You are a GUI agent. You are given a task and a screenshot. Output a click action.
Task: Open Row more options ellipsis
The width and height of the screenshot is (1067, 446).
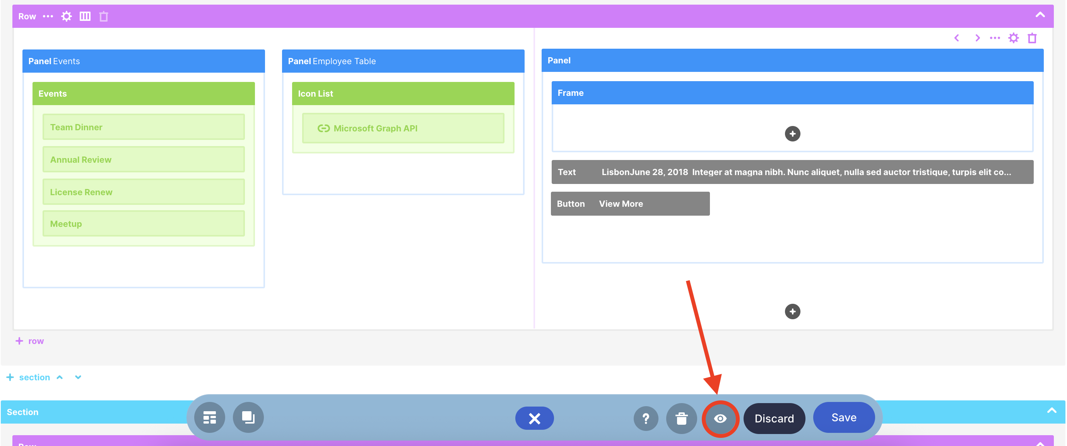tap(48, 16)
